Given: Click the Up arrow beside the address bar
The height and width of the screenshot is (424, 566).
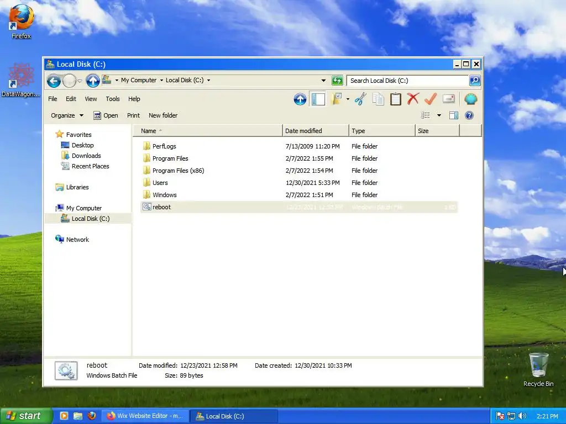Looking at the screenshot, I should pyautogui.click(x=93, y=81).
